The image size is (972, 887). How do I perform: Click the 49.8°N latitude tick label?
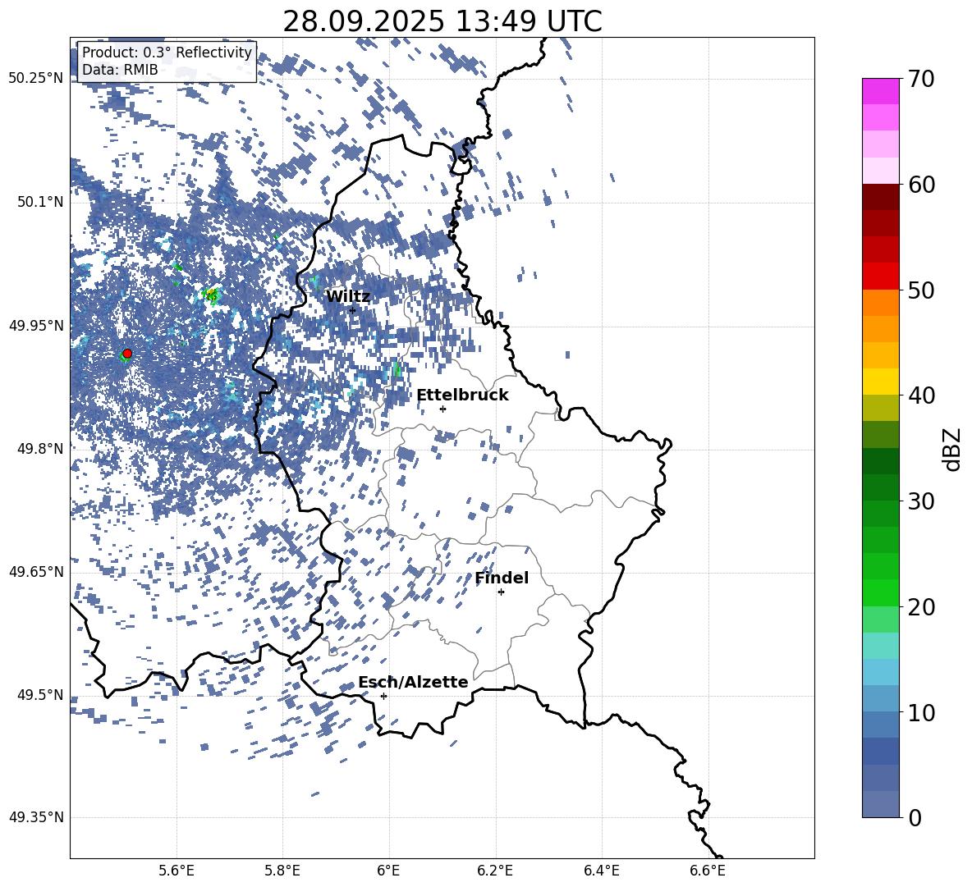(41, 449)
